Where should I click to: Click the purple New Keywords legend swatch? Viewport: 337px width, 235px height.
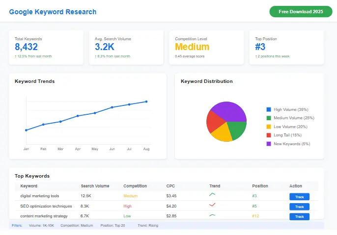click(269, 144)
